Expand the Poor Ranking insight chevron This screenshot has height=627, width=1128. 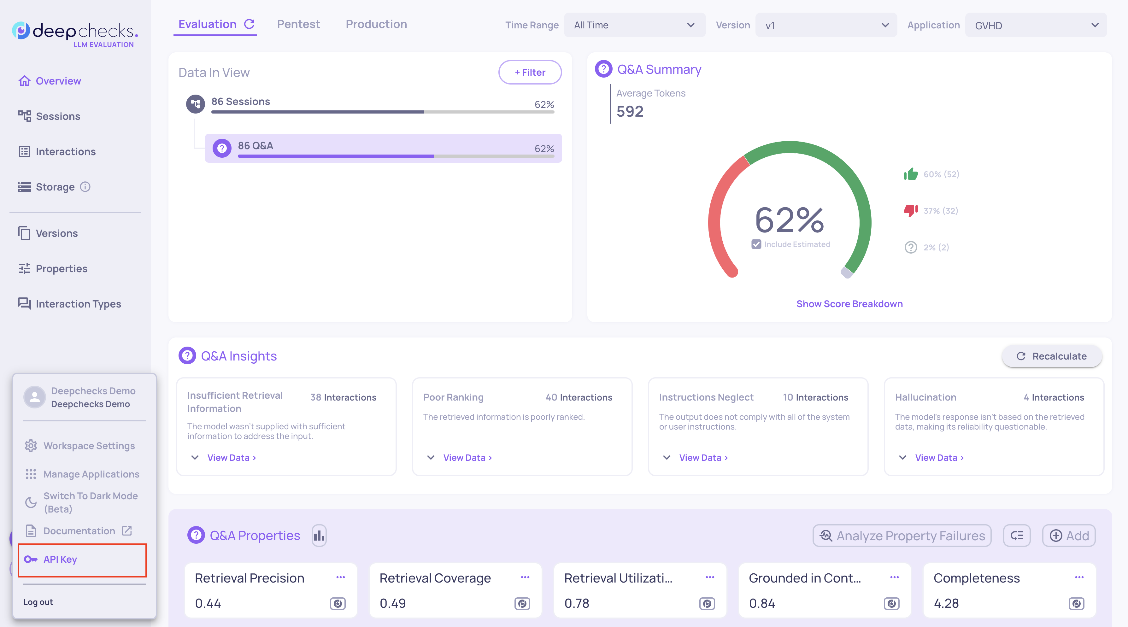pos(431,458)
